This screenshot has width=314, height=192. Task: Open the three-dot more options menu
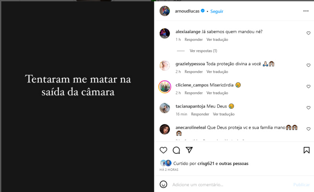(x=306, y=11)
